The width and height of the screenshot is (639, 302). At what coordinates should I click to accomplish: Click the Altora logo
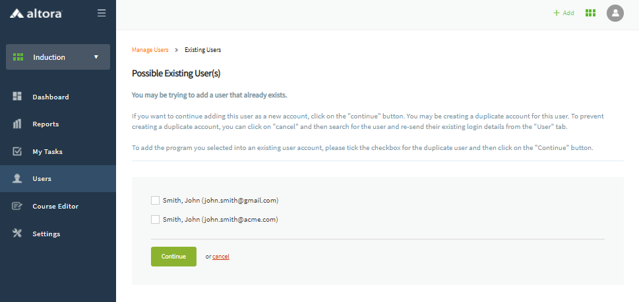coord(36,13)
